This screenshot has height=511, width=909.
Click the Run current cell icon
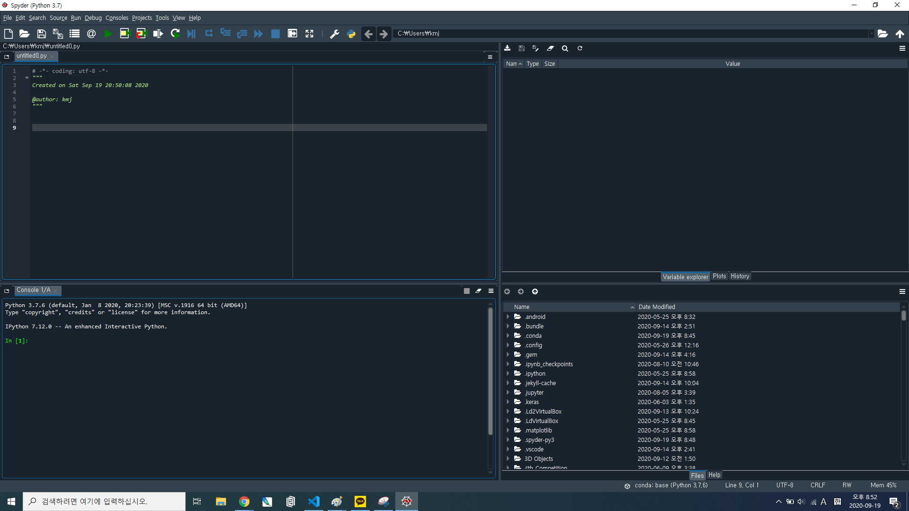[x=125, y=34]
